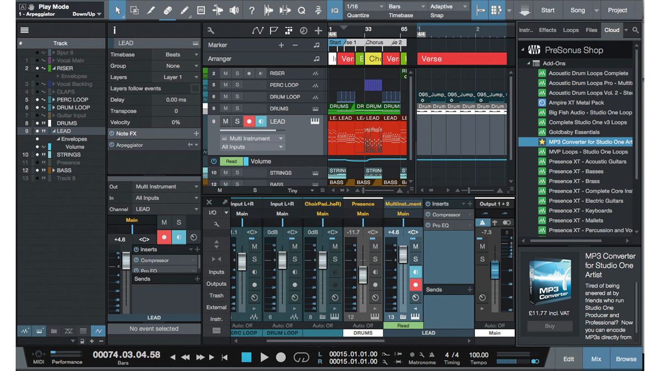The height and width of the screenshot is (371, 660).
Task: Open the arrange wrench options icon
Action: (x=210, y=31)
